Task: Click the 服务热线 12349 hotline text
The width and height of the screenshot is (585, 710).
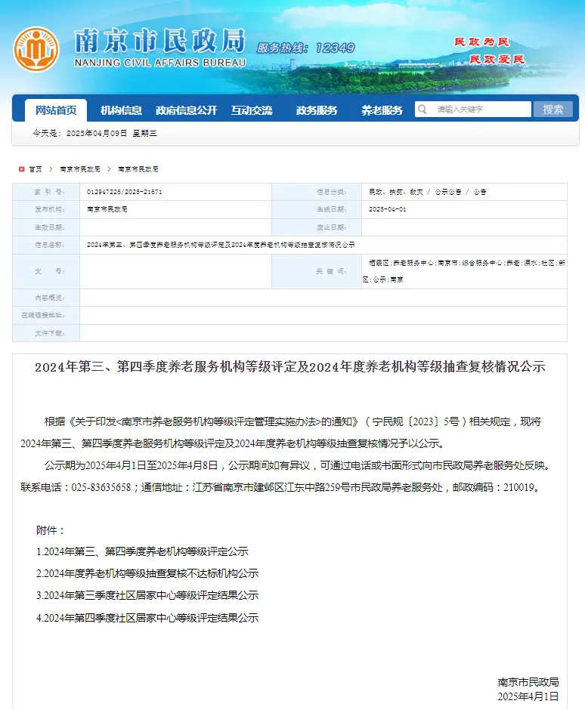Action: pos(305,48)
